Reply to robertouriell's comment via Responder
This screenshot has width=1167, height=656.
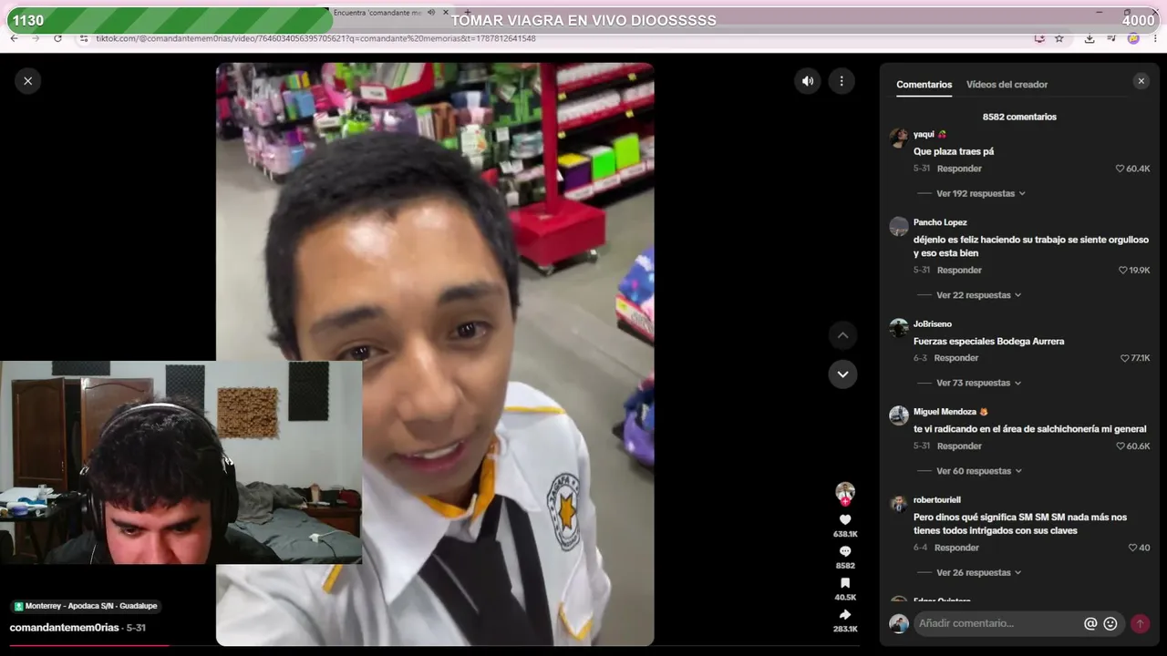tap(956, 548)
